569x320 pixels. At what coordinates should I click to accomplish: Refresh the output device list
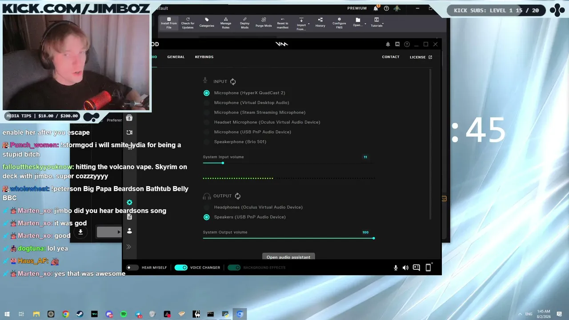pos(238,196)
